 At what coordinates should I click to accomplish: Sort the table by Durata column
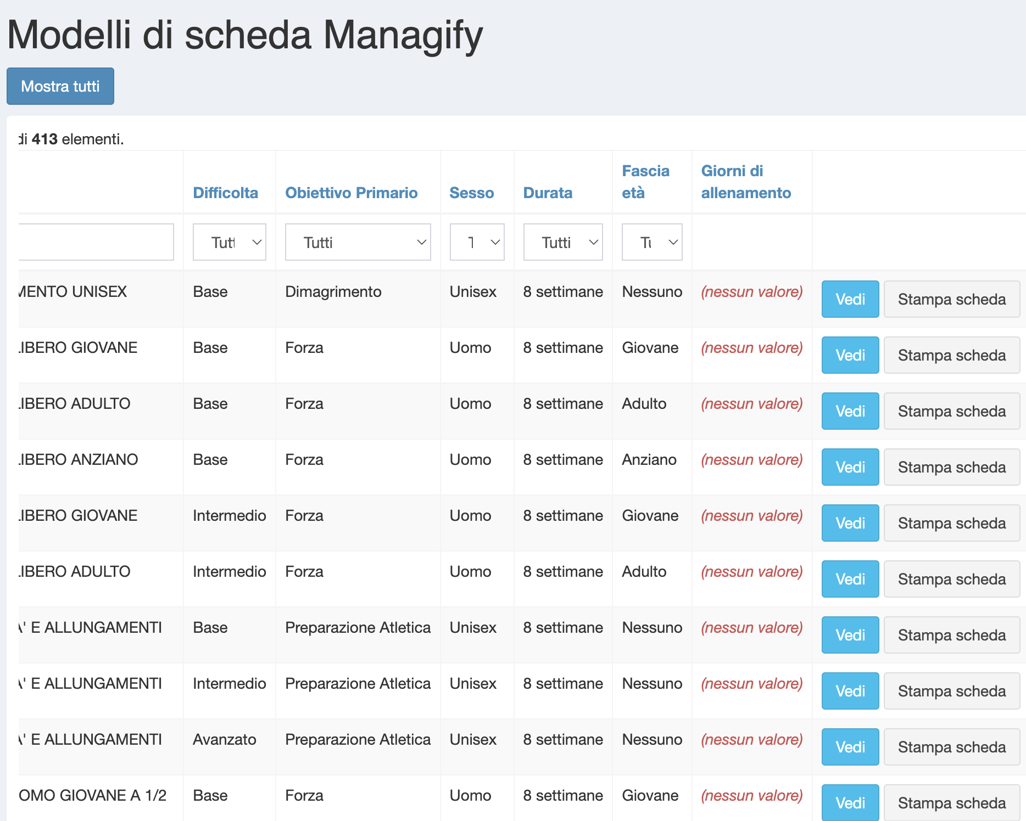coord(548,193)
